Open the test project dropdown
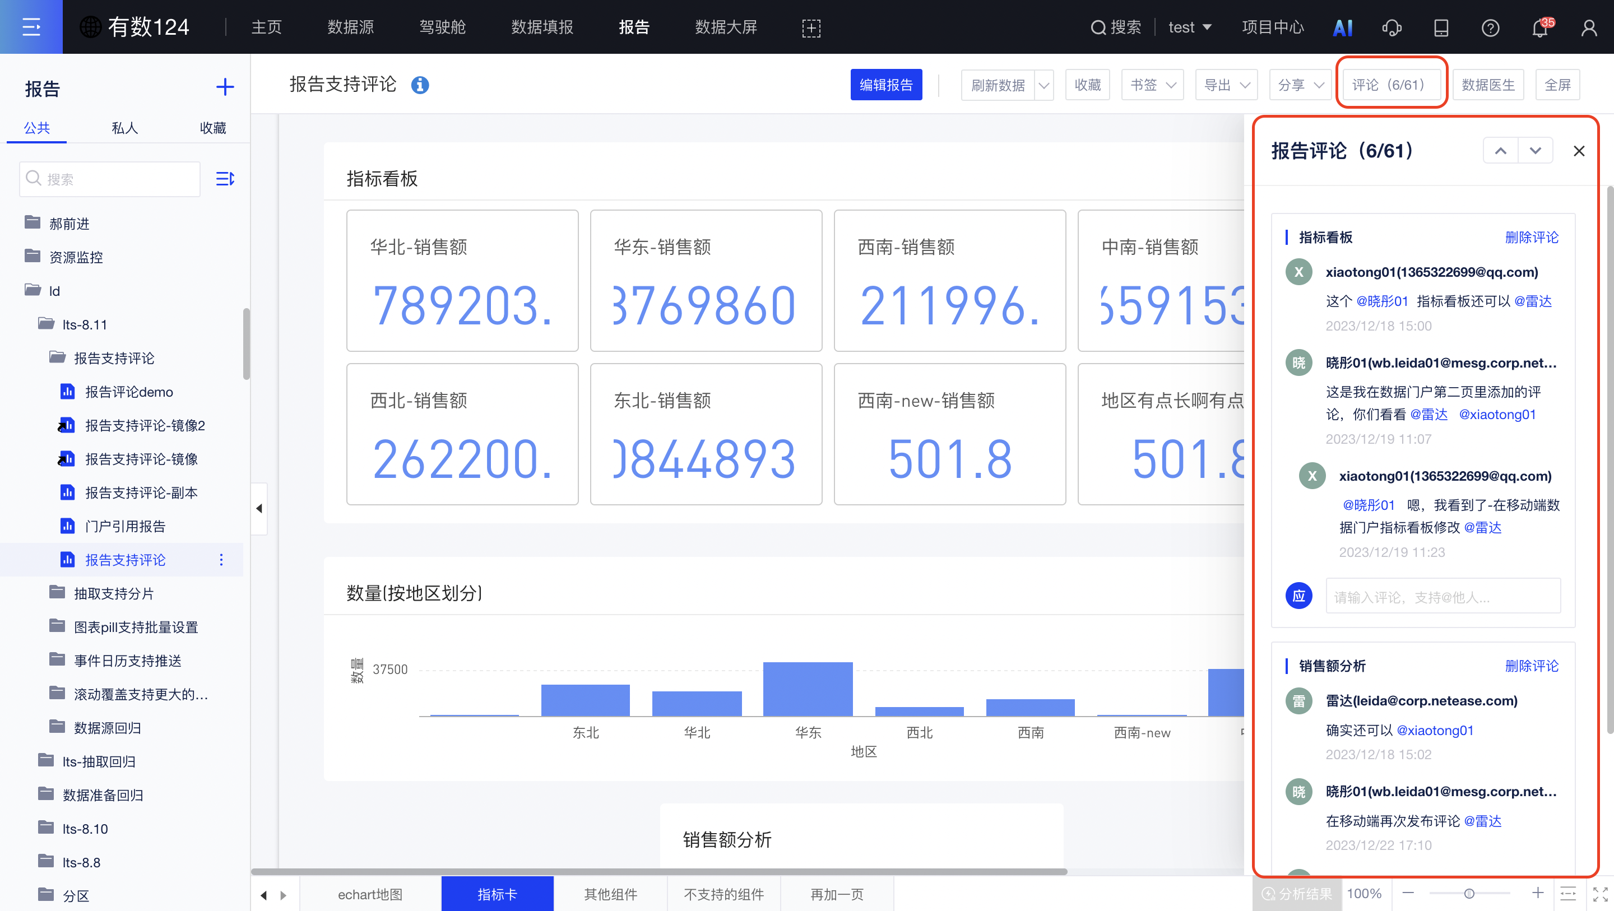The width and height of the screenshot is (1614, 911). click(1189, 27)
